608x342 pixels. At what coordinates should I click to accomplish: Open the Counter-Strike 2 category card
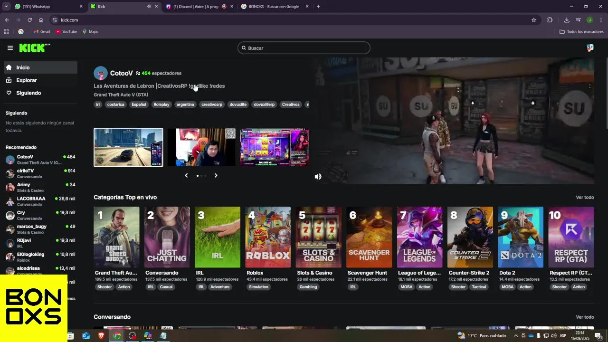tap(470, 237)
